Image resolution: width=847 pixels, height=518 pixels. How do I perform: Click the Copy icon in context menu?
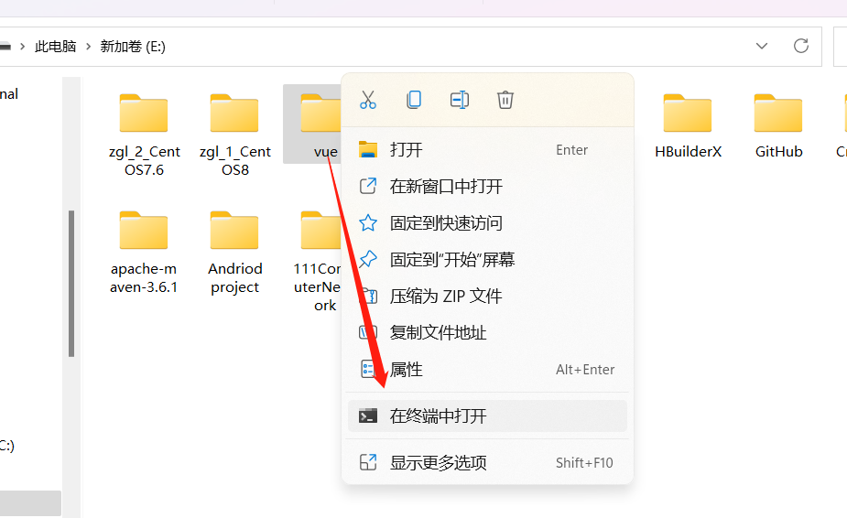coord(414,100)
